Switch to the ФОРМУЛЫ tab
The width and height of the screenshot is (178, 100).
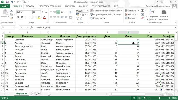click(70, 6)
